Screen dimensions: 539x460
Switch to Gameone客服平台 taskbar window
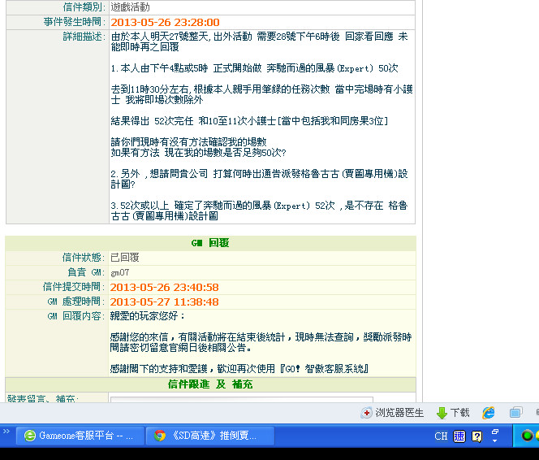coord(80,436)
